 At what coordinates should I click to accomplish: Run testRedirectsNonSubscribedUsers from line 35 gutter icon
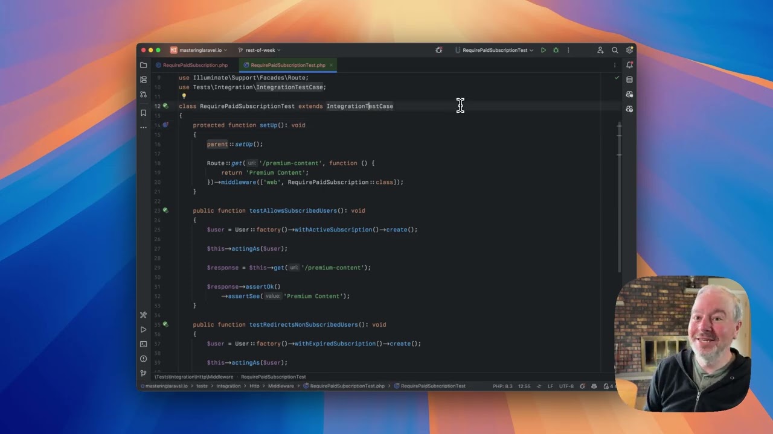(x=165, y=324)
